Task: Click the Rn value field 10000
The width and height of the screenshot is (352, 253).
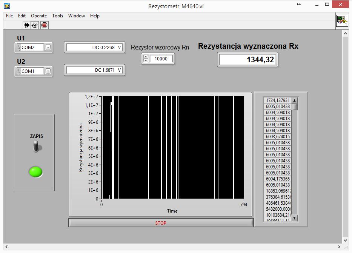Action: (161, 59)
